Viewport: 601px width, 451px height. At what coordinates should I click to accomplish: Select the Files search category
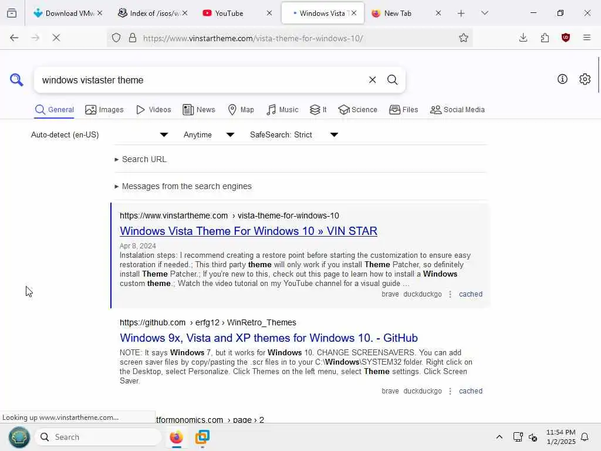pyautogui.click(x=403, y=110)
